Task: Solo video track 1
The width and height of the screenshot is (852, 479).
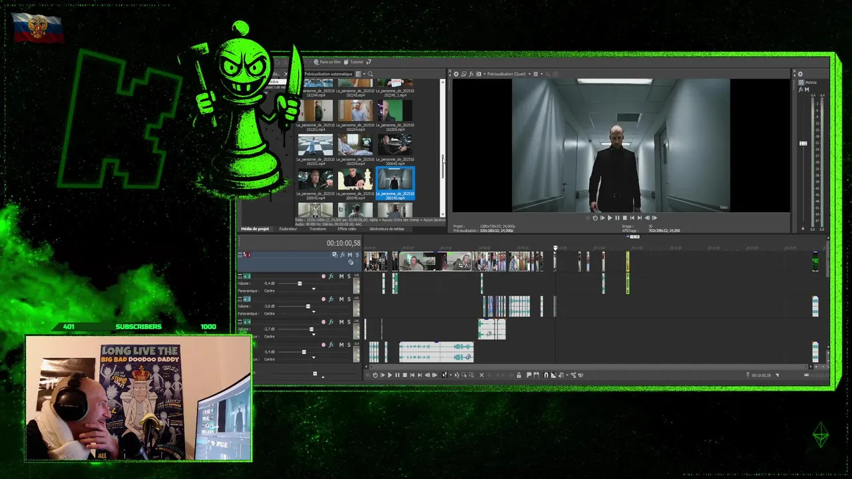Action: (357, 255)
